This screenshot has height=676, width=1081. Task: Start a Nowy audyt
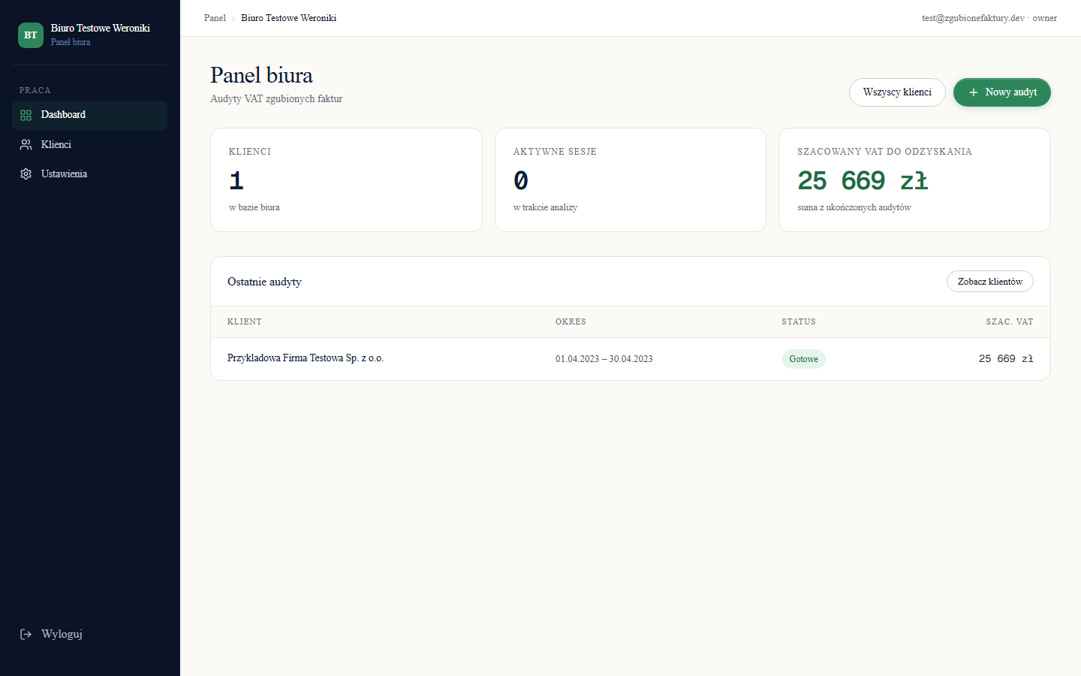pyautogui.click(x=1002, y=92)
